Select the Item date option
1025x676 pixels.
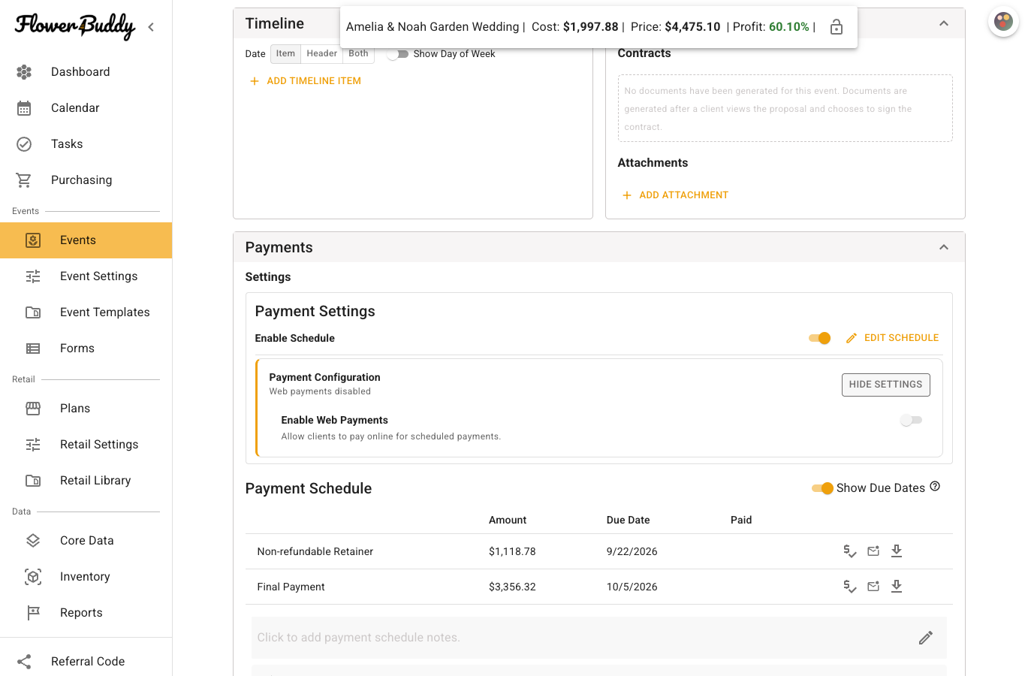coord(285,54)
